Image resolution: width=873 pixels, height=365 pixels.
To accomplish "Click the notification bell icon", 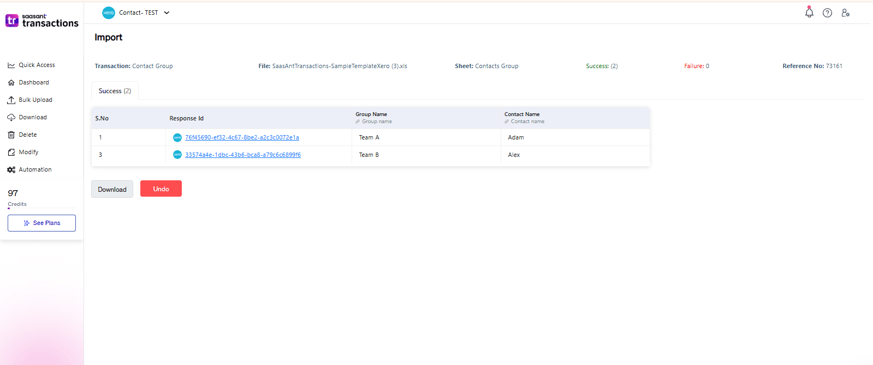I will 809,13.
